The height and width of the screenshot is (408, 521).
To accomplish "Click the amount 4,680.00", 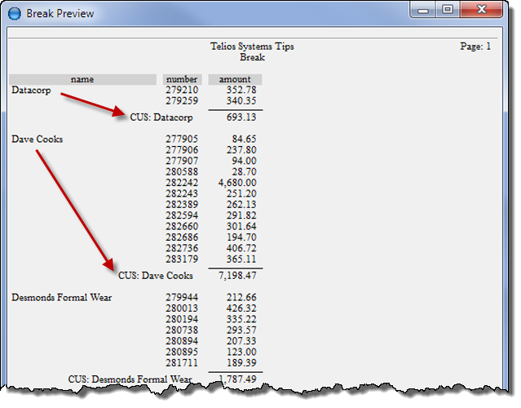I will pyautogui.click(x=236, y=184).
